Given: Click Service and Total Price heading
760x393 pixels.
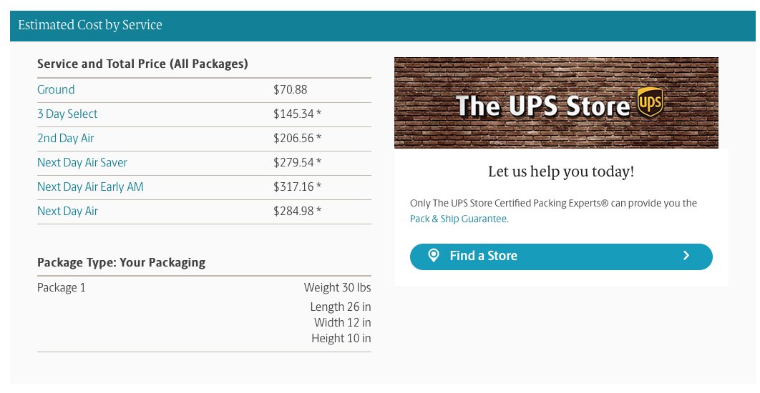Looking at the screenshot, I should [142, 64].
